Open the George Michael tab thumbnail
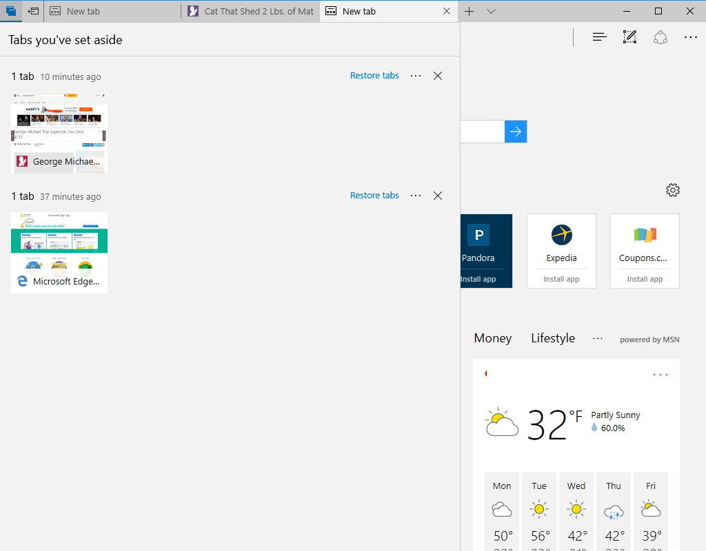706x551 pixels. point(59,133)
